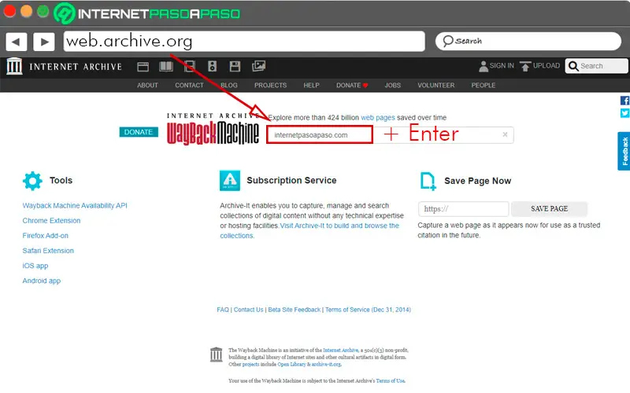Viewport: 630px width, 393px height.
Task: Click the Save Page Now document icon
Action: coord(428,181)
